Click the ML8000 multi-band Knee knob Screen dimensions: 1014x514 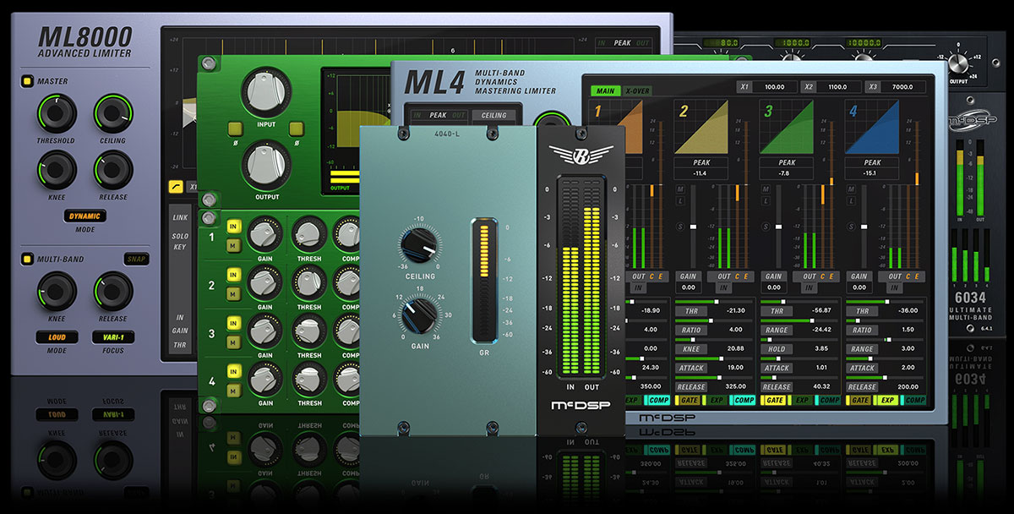point(55,292)
